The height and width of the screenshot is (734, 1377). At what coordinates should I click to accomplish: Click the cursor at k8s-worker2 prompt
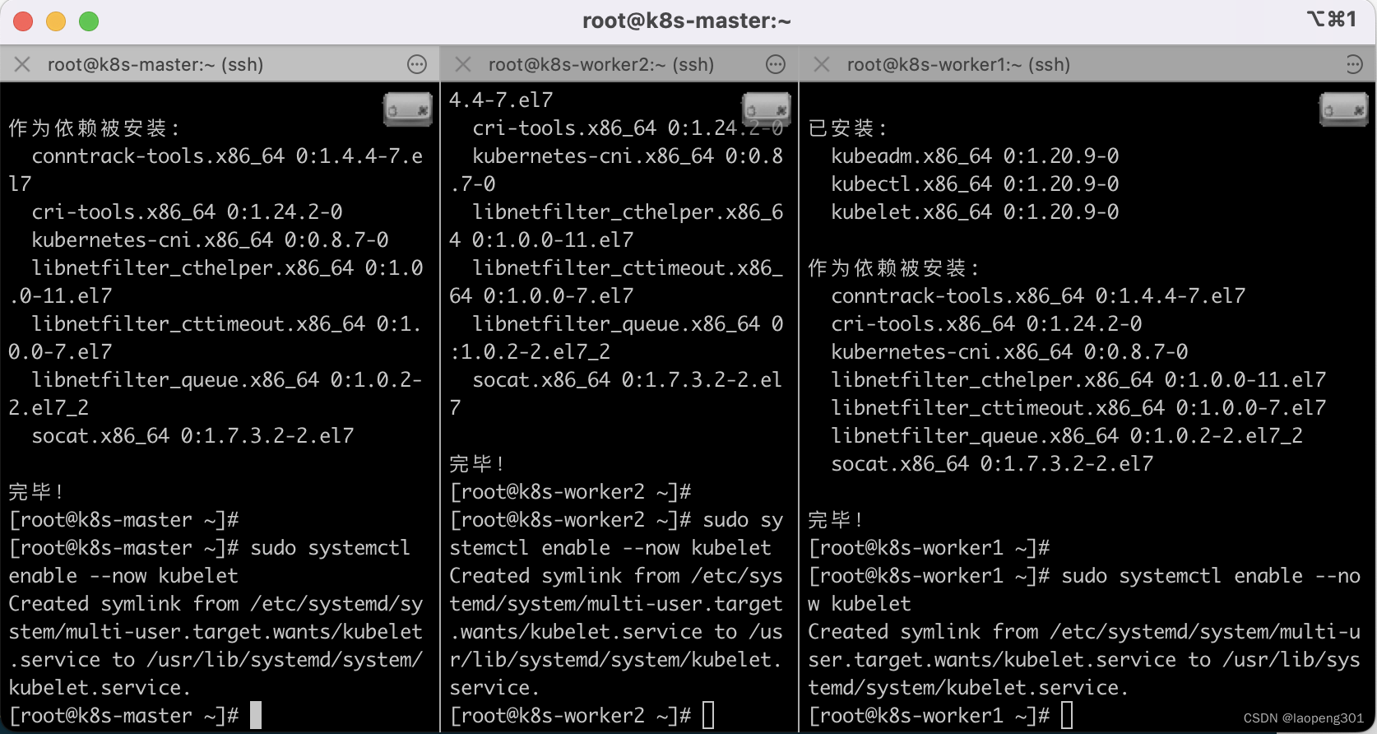click(708, 715)
